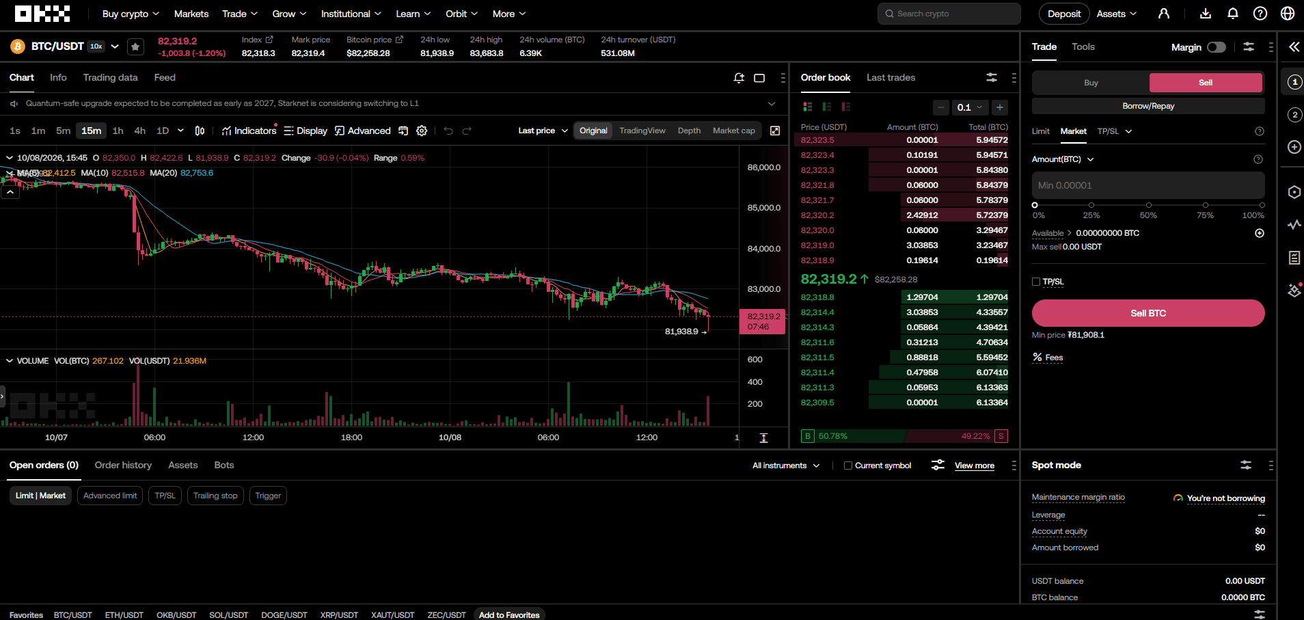Select the Sell order side
The image size is (1304, 620).
(1206, 83)
